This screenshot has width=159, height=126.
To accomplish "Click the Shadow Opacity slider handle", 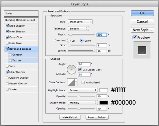I will tap(79, 108).
